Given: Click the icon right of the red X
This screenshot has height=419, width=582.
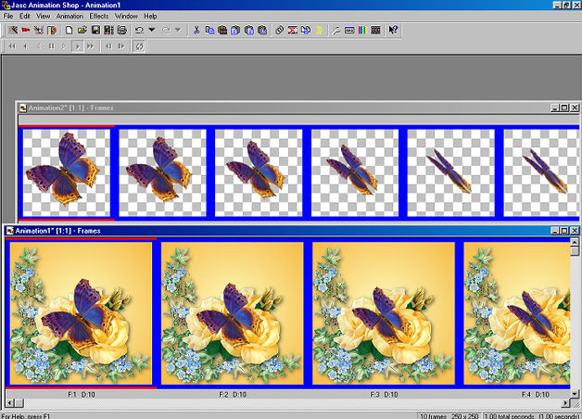Looking at the screenshot, I should coord(306,30).
